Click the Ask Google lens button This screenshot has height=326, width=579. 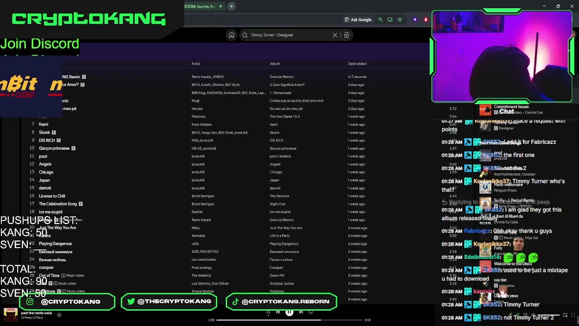click(358, 19)
